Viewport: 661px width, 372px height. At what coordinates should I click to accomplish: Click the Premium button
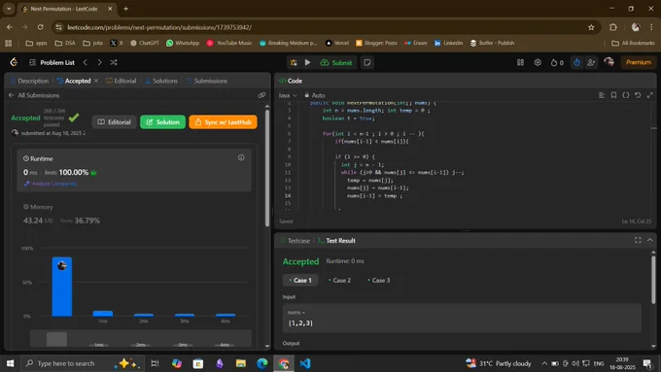click(639, 62)
